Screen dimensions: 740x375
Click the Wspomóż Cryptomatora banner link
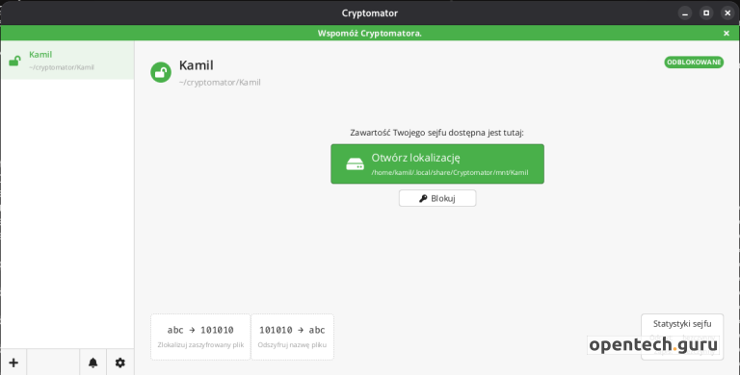[x=370, y=33]
